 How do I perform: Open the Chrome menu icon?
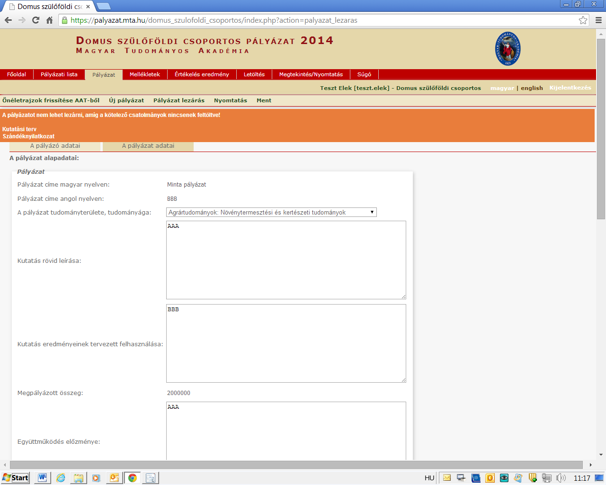(598, 20)
